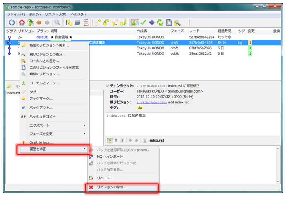Screen dimensions: 286x197
Task: Click the log document toolbar icon
Action: [86, 23]
